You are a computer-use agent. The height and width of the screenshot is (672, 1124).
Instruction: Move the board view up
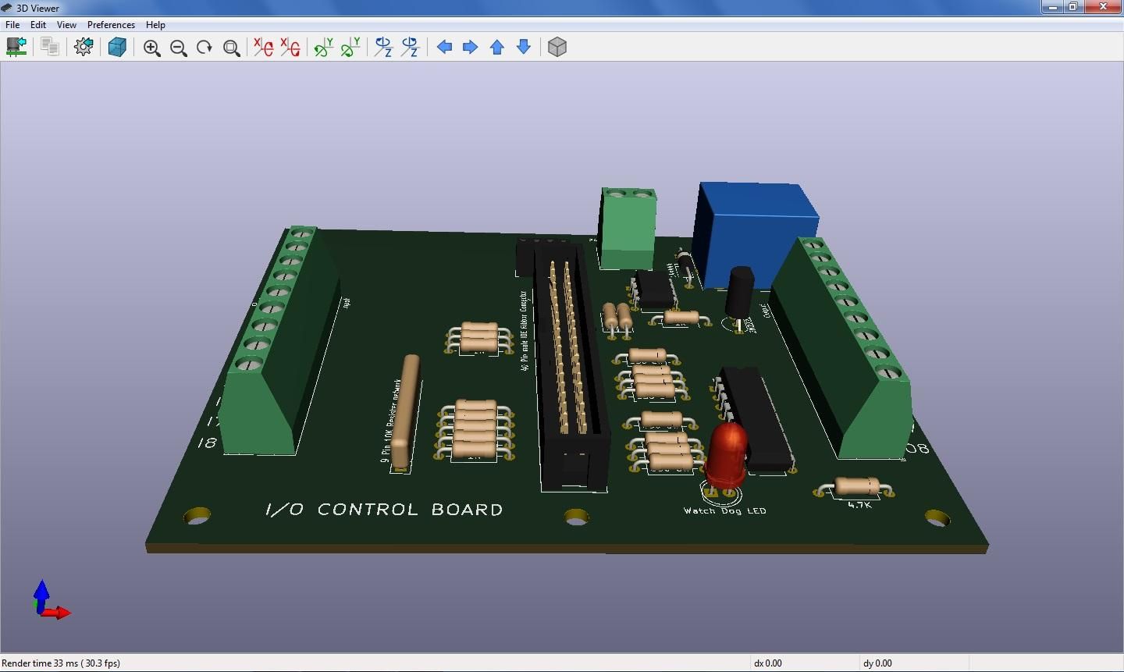click(x=496, y=47)
